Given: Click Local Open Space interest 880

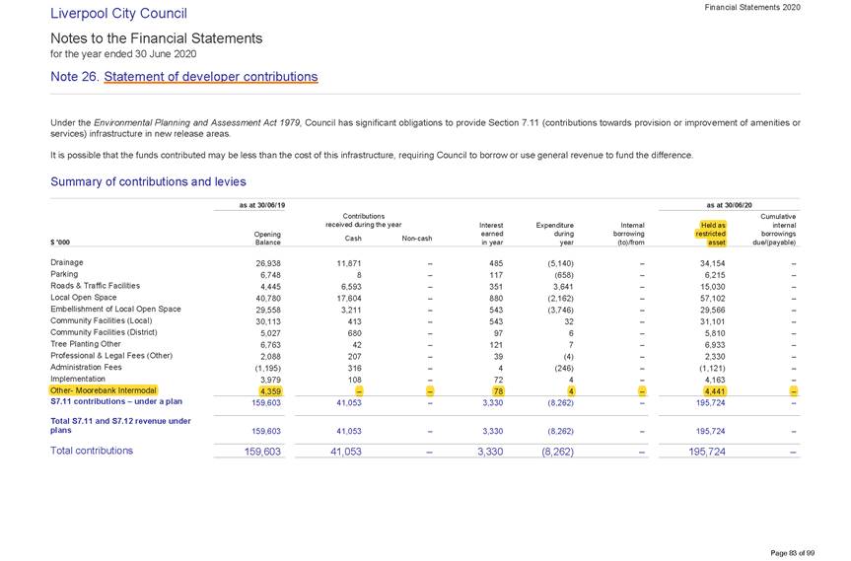Looking at the screenshot, I should (496, 299).
